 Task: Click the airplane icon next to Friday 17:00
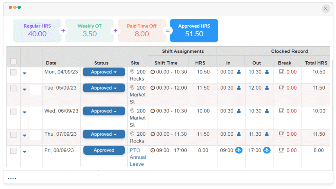tap(267, 150)
